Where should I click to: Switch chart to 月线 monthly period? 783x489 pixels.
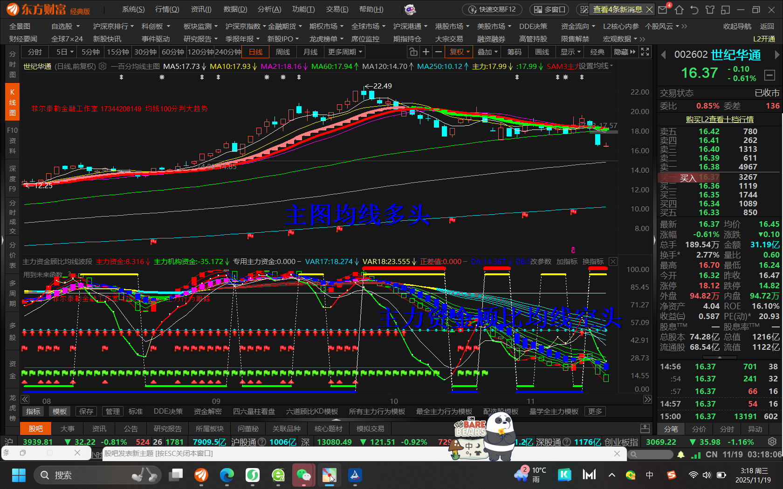pos(310,52)
